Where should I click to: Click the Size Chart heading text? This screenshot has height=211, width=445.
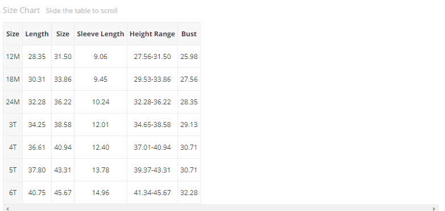point(21,10)
